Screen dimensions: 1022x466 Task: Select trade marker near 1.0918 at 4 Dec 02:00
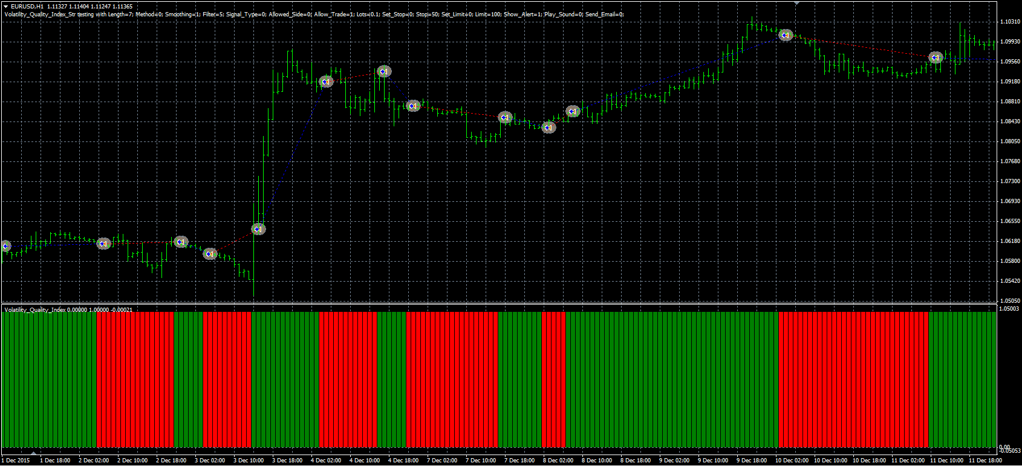(326, 82)
